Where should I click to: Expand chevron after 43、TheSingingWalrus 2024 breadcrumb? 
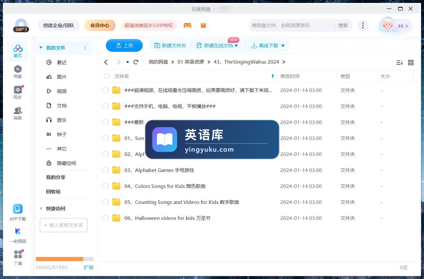[284, 62]
